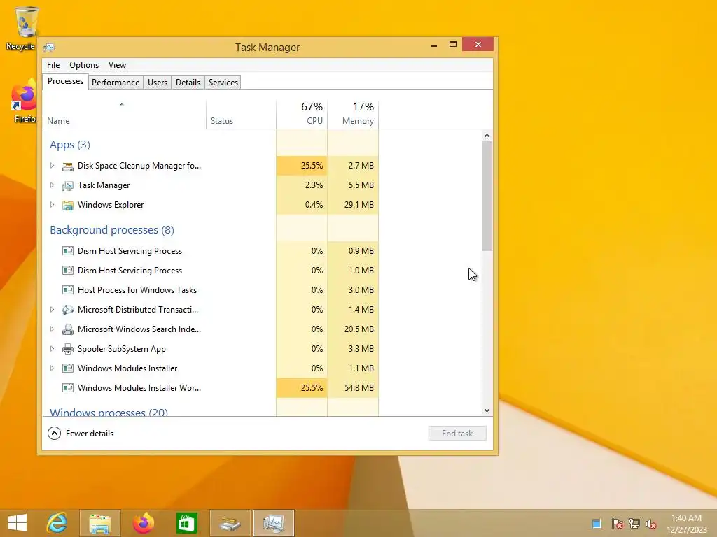Click the Task Manager taskbar button
The height and width of the screenshot is (537, 717).
point(274,523)
